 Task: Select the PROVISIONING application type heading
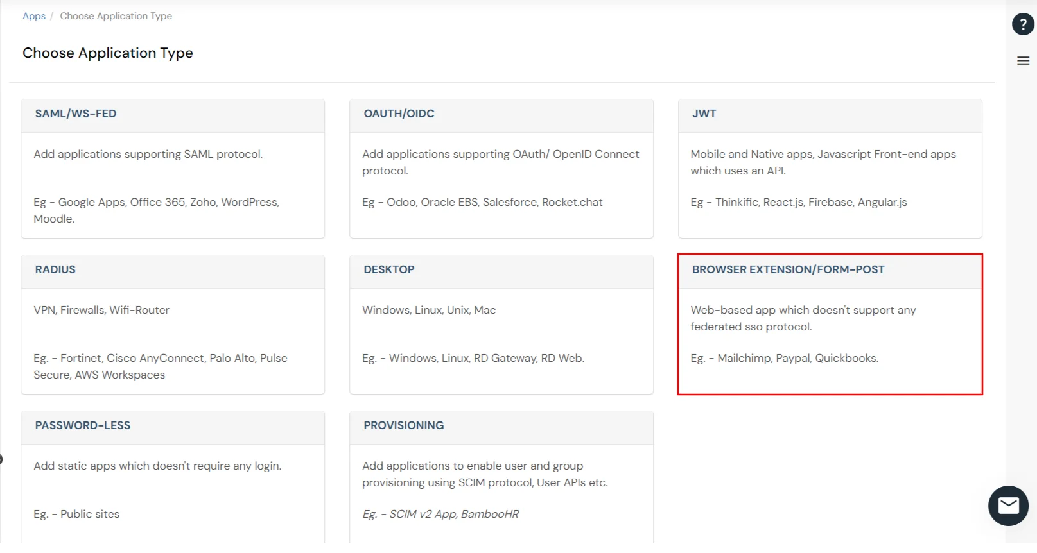(404, 425)
